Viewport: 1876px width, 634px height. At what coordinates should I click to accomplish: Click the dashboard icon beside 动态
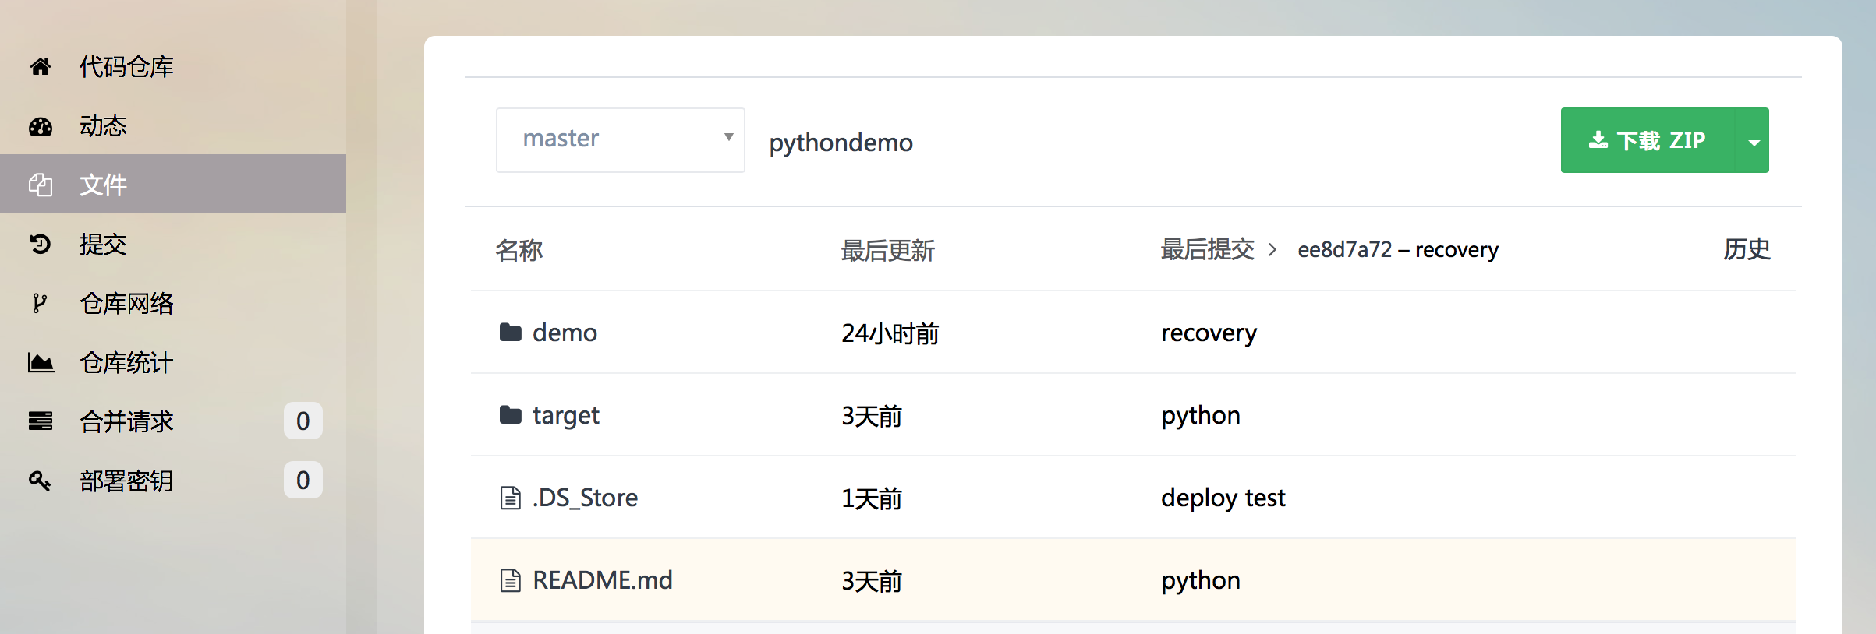click(41, 126)
